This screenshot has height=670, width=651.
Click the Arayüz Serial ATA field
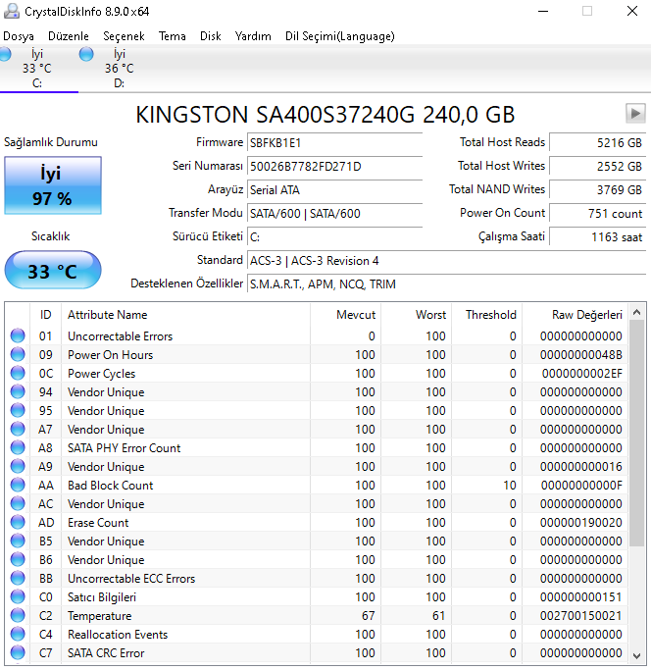334,189
